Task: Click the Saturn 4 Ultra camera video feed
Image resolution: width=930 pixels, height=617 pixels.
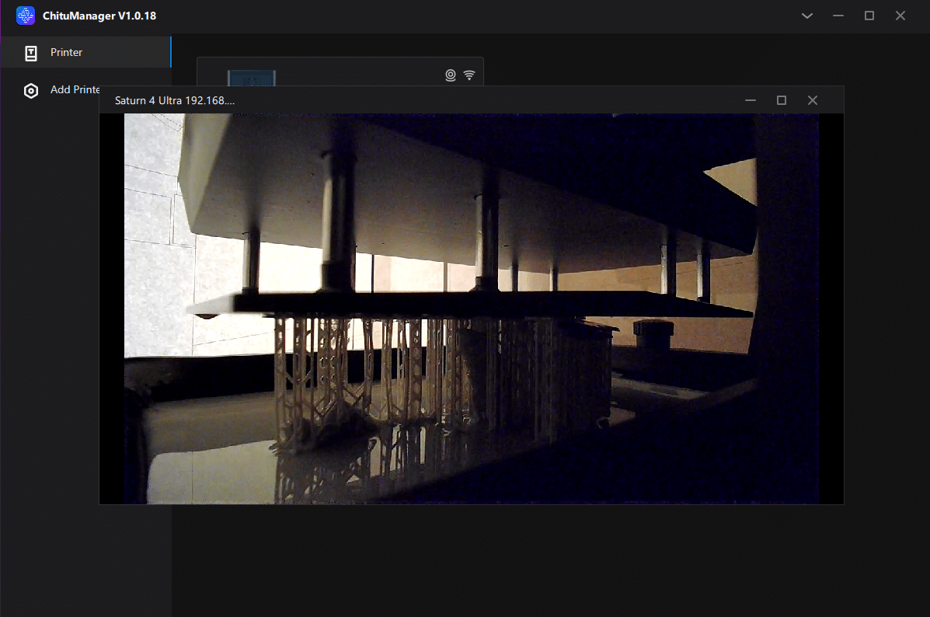Action: pos(472,308)
